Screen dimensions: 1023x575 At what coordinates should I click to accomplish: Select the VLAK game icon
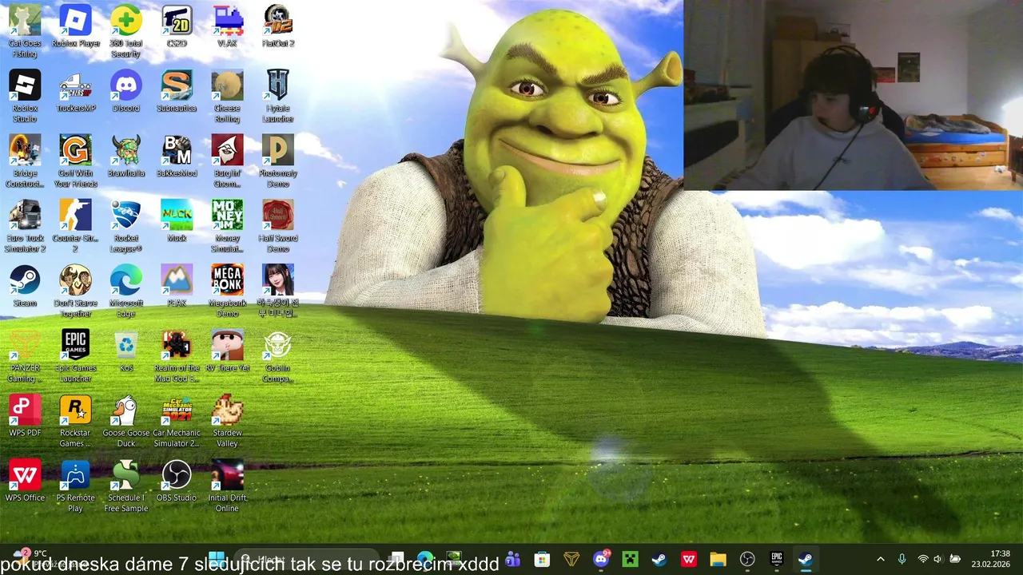(227, 26)
